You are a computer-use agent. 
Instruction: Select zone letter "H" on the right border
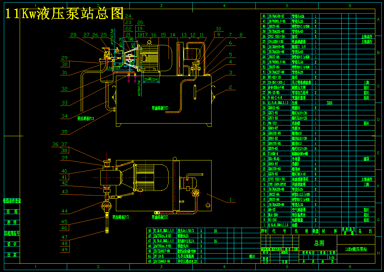tap(379, 253)
